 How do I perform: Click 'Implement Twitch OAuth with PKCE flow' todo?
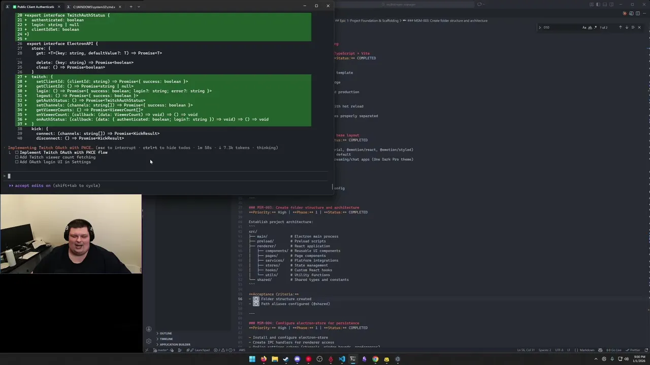point(63,153)
